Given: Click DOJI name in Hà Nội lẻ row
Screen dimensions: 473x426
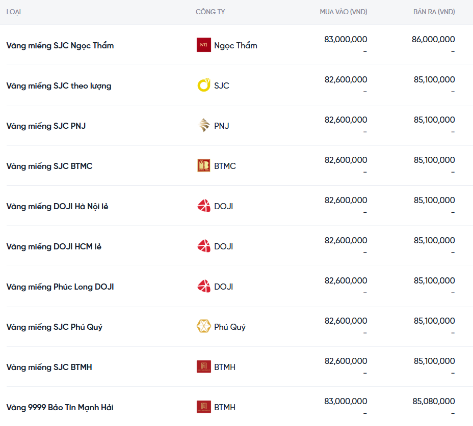Looking at the screenshot, I should click(224, 206).
